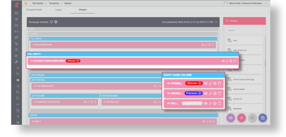The image size is (286, 137).
Task: Open settings gear for Paginated Article List in Left Column
Action: tap(92, 102)
